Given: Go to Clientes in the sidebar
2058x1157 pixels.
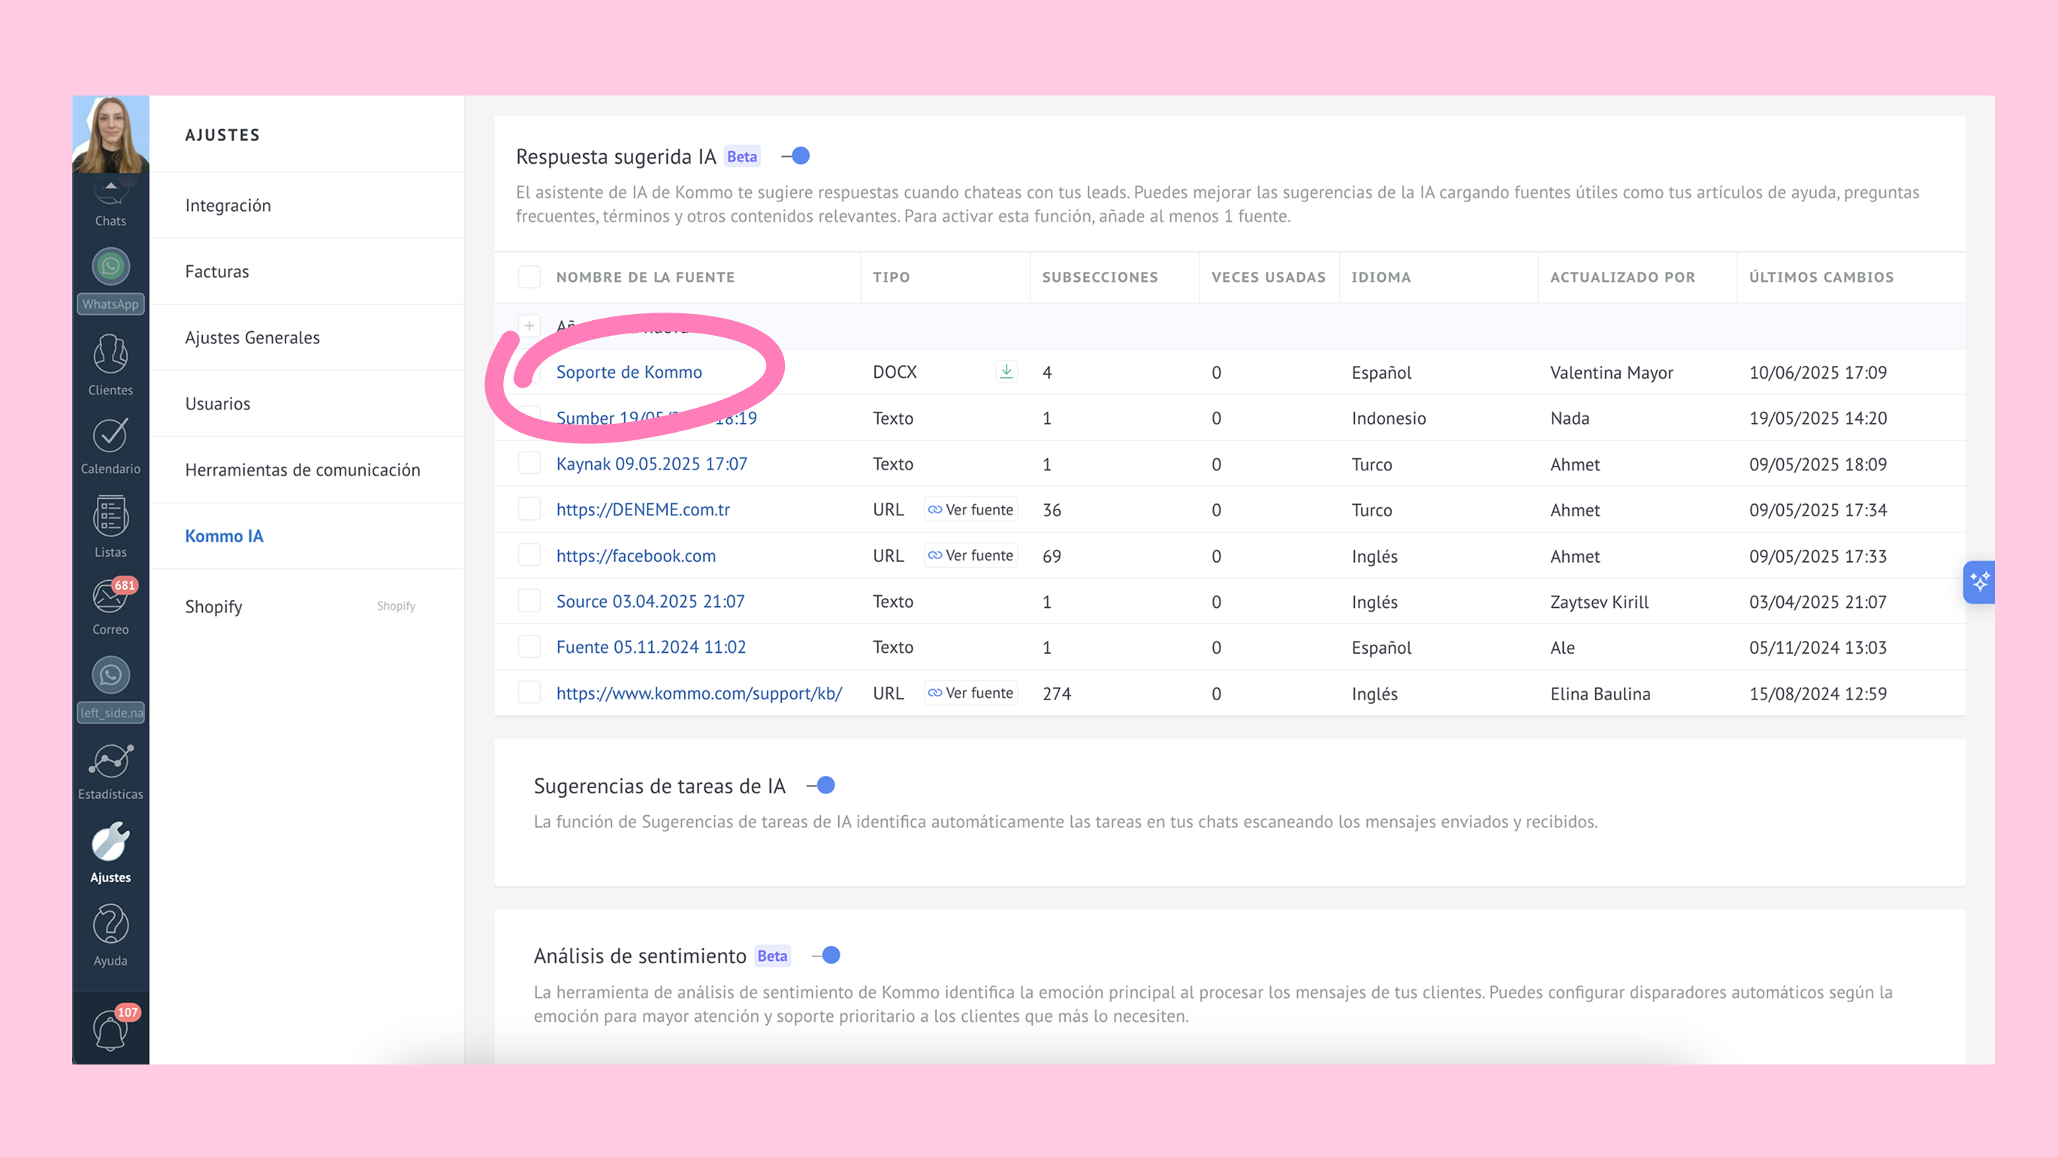Looking at the screenshot, I should click(110, 364).
